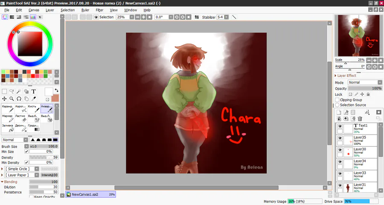This screenshot has width=384, height=205.
Task: Rotate navigator view counterclockwise
Action: click(369, 67)
